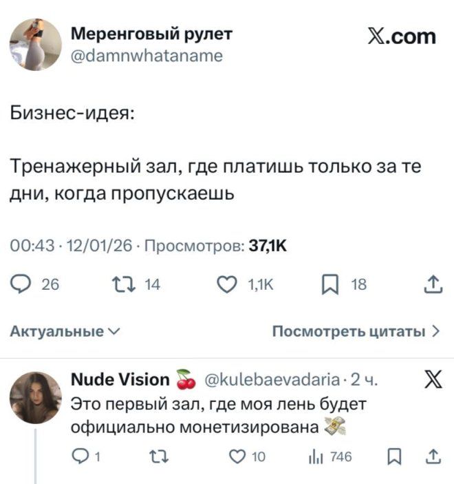Viewport: 454px width, 484px height.
Task: Bookmark Nude Vision's reply
Action: (x=394, y=455)
